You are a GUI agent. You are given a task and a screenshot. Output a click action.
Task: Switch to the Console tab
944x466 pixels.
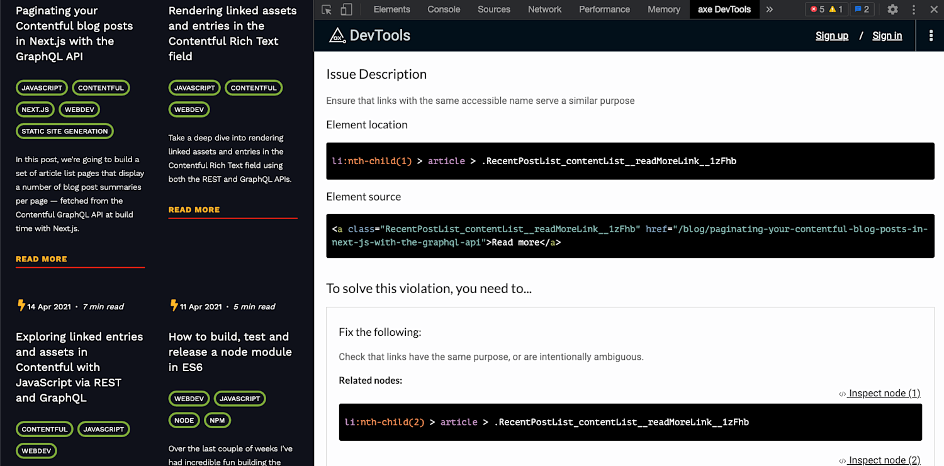click(443, 9)
